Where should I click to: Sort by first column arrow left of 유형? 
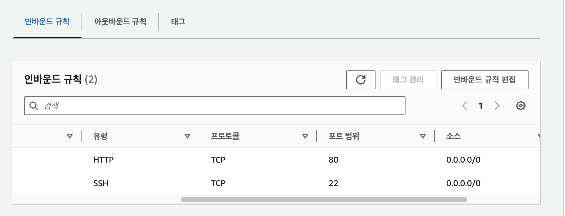click(x=69, y=136)
